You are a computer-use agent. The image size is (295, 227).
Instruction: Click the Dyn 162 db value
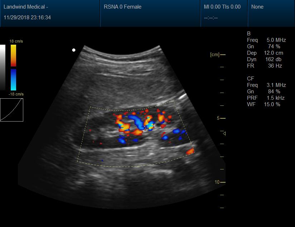tap(274, 59)
